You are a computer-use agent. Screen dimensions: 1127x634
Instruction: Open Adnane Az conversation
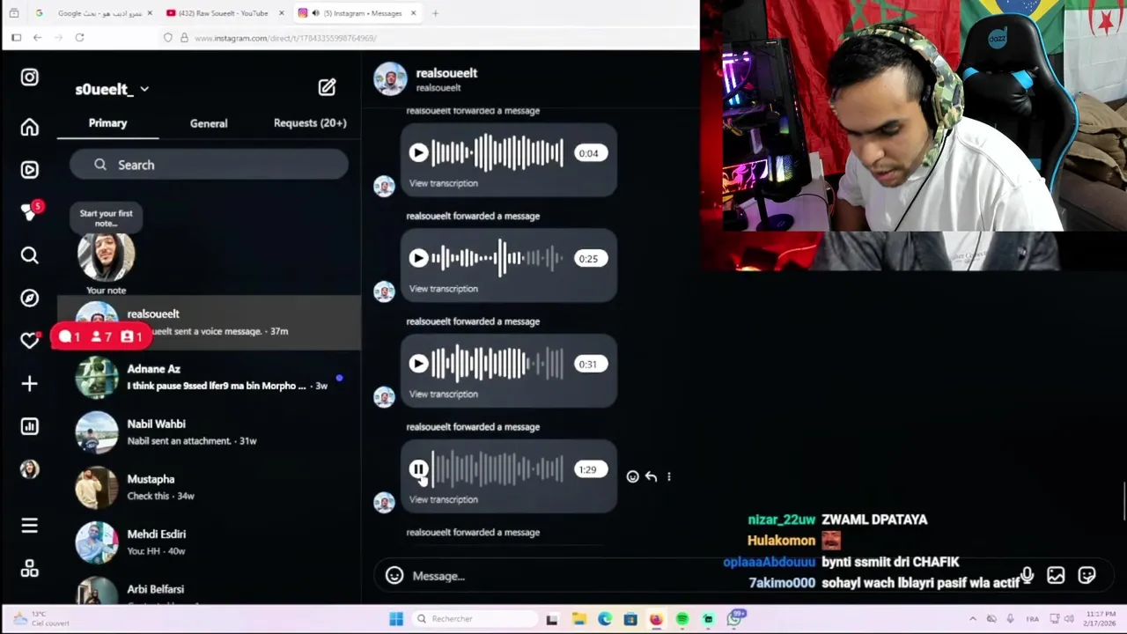pos(210,377)
